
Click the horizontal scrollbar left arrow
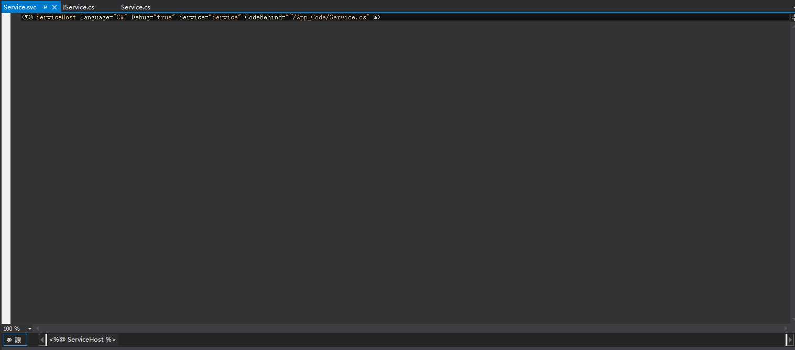point(37,329)
